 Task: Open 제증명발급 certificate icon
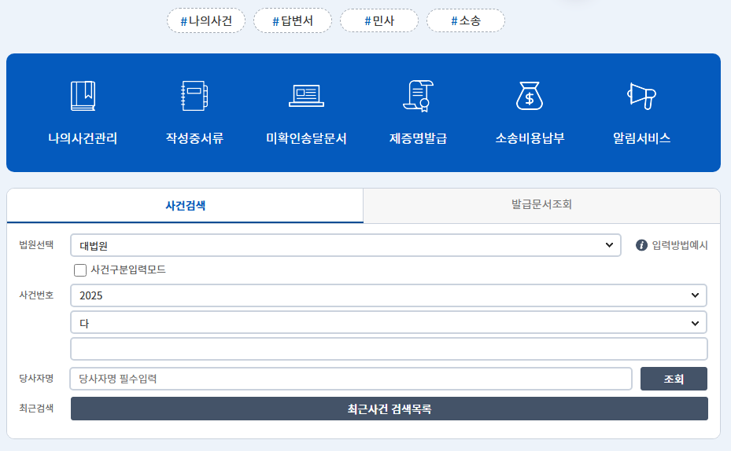pos(418,96)
